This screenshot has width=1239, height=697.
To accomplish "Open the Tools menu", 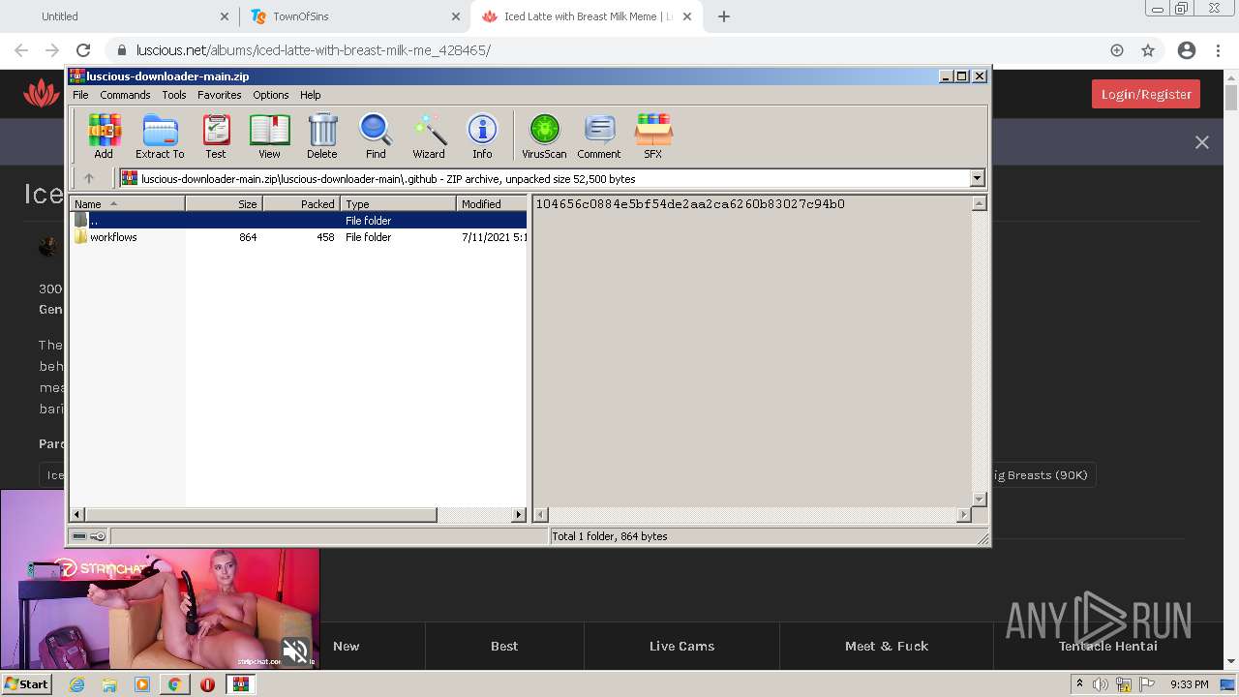I will [x=174, y=95].
